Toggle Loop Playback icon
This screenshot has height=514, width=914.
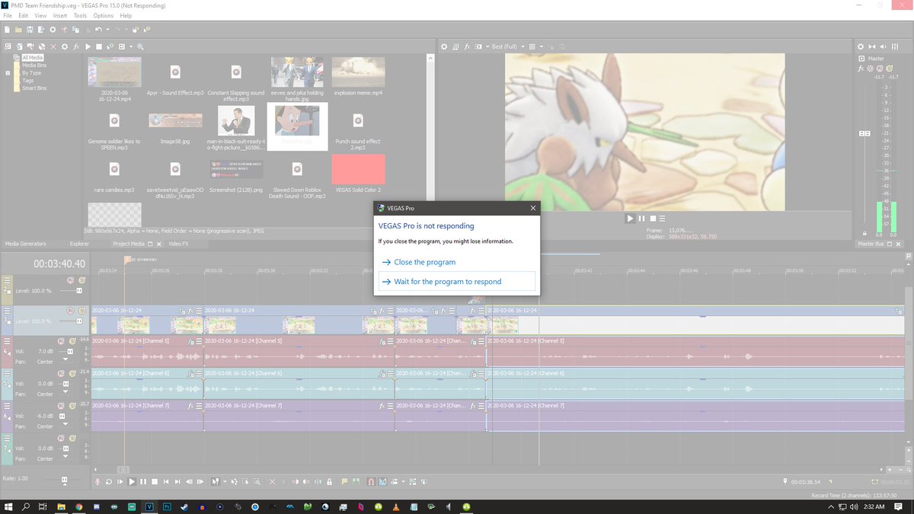pyautogui.click(x=108, y=482)
